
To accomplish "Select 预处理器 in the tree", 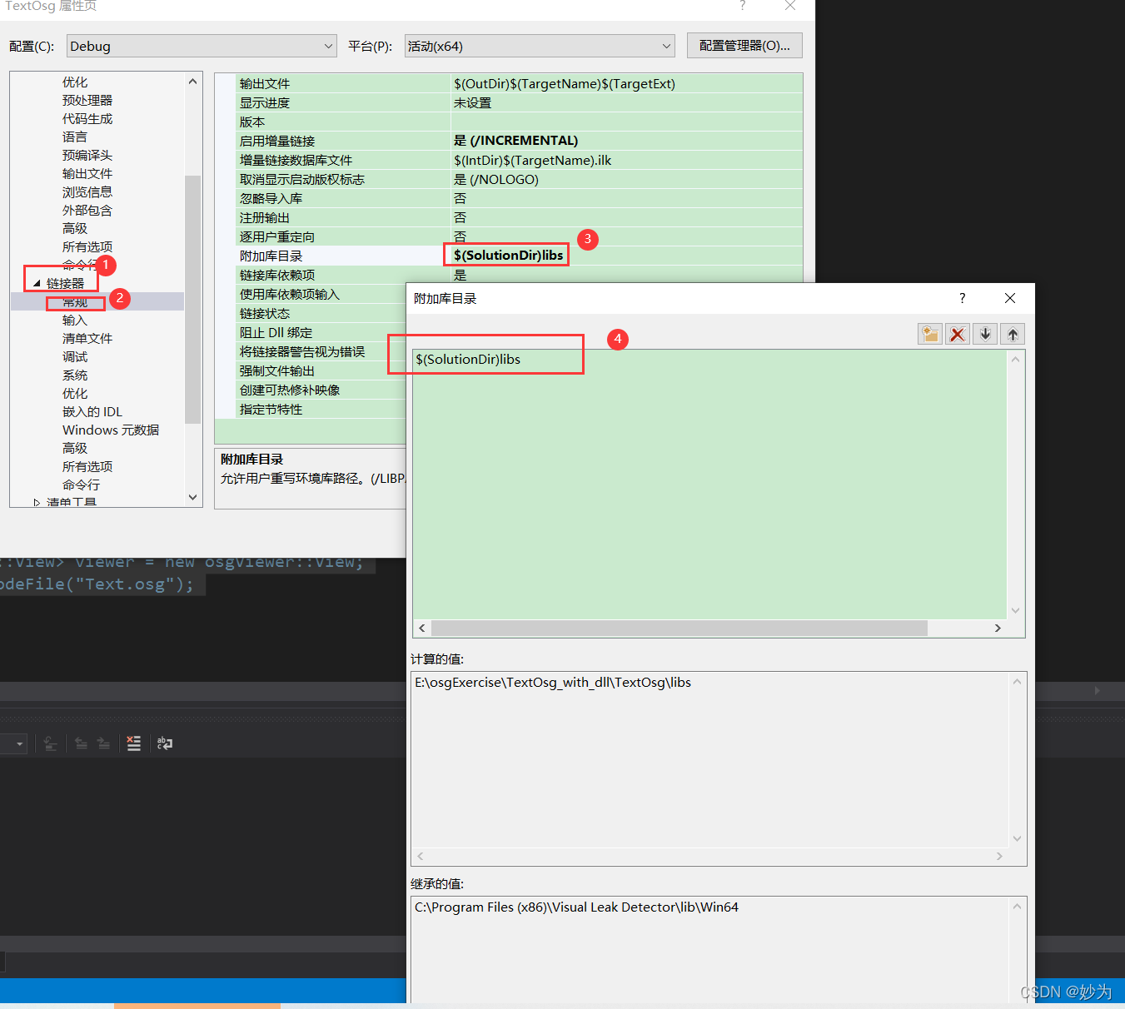I will (87, 101).
